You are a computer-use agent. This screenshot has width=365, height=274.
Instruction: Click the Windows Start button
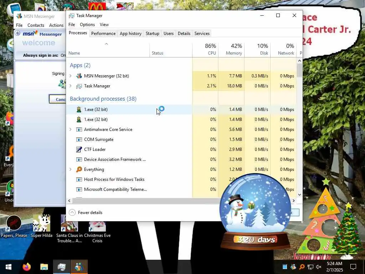pos(9,267)
